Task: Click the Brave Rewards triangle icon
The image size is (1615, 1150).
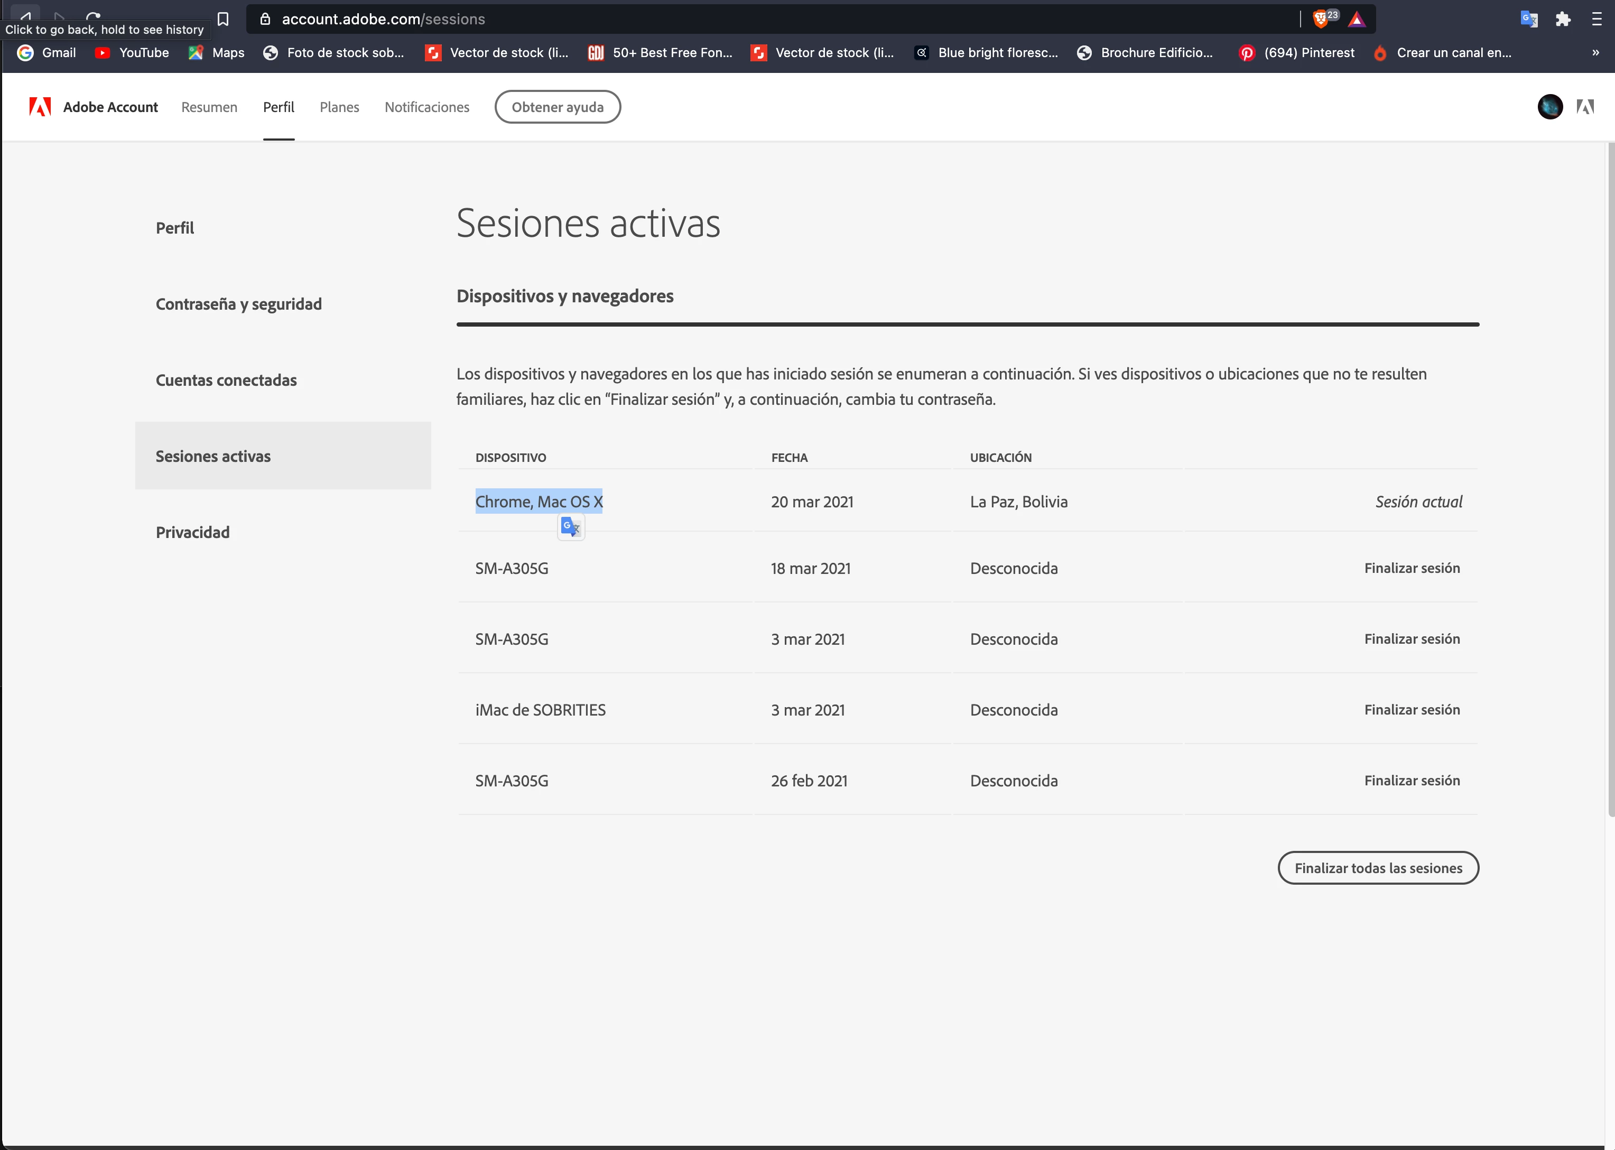Action: [x=1357, y=19]
